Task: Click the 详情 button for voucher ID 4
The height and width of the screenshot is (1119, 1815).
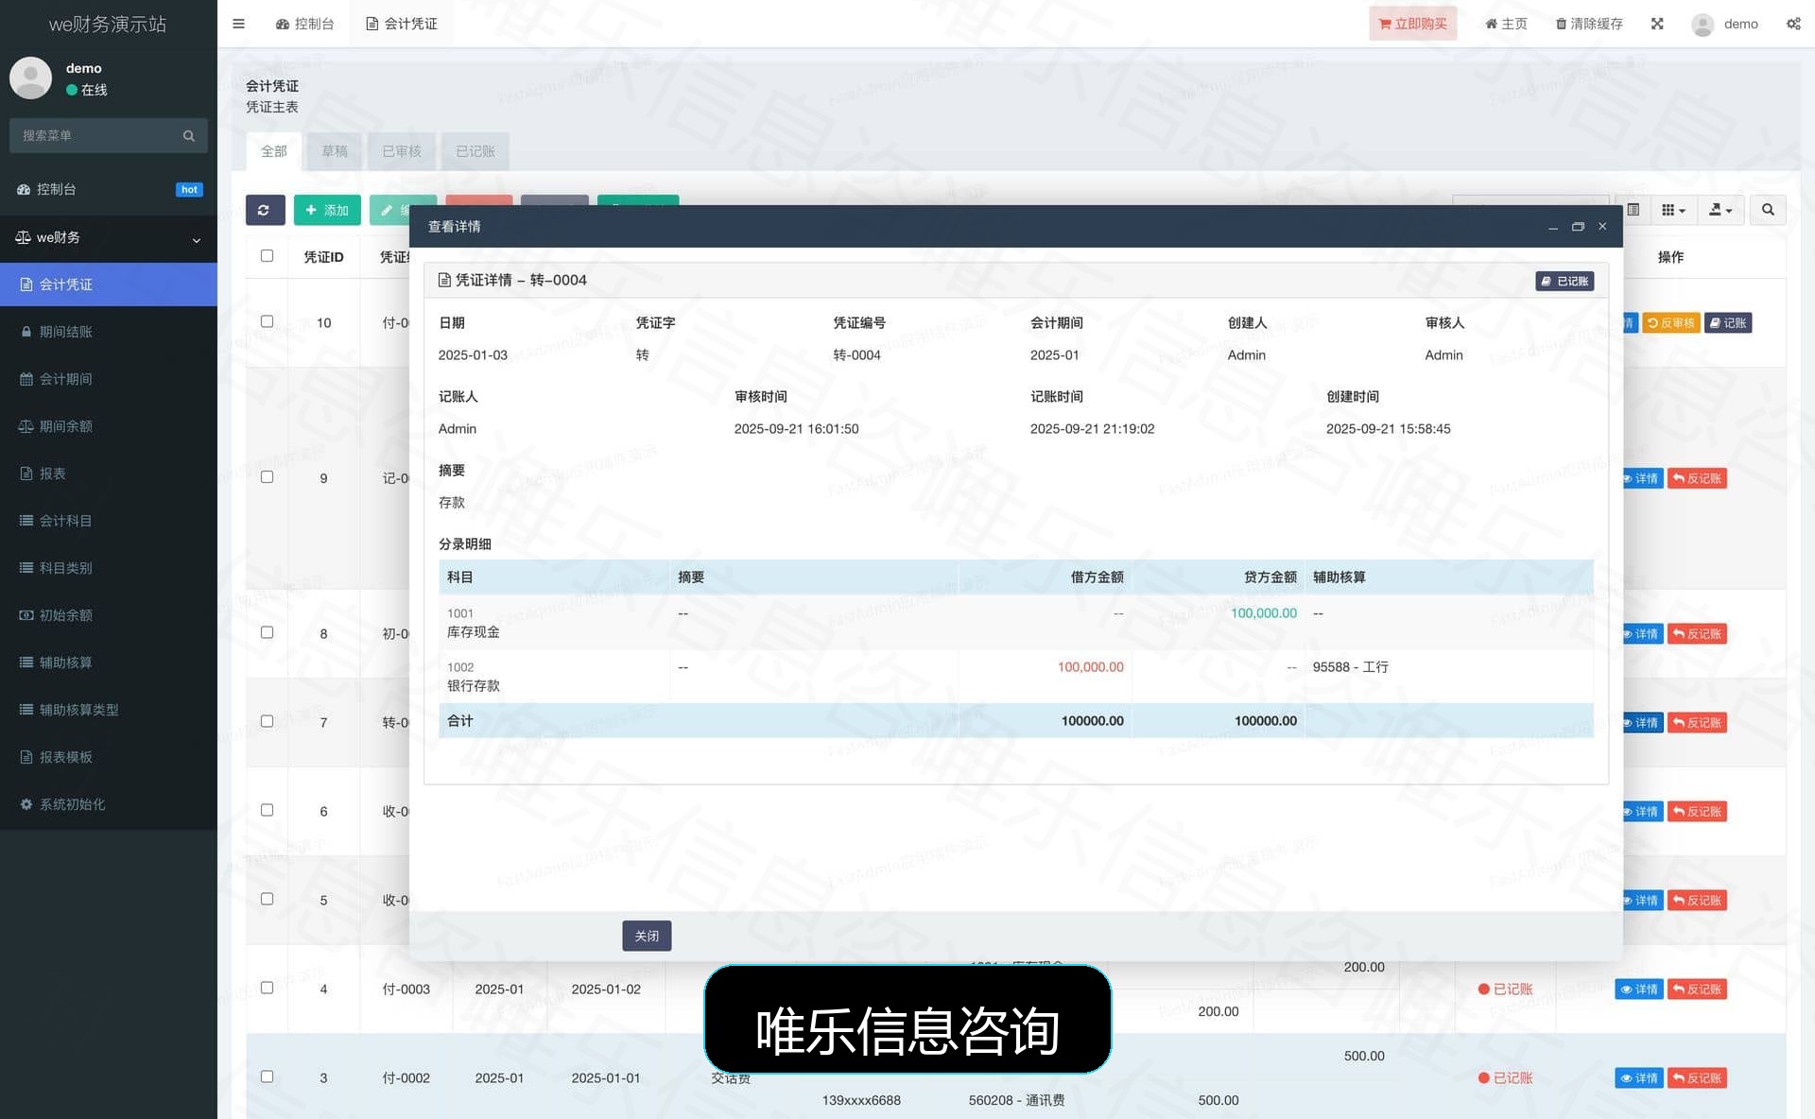Action: (x=1639, y=990)
